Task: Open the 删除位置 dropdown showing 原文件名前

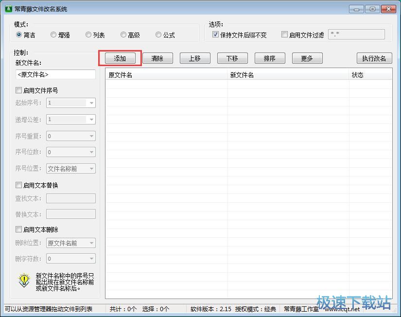Action: (90, 243)
